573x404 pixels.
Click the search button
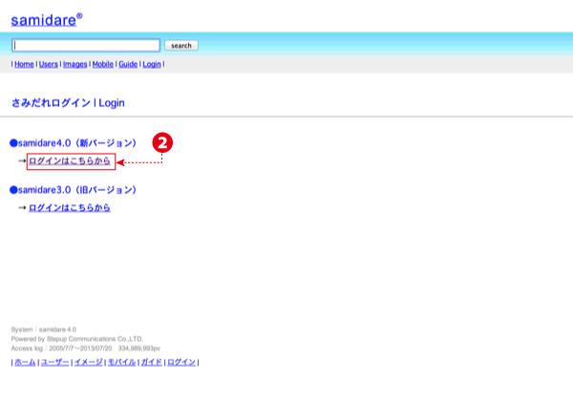(181, 45)
